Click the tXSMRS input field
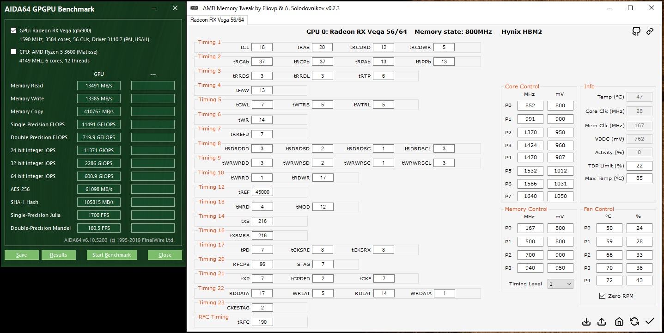Image resolution: width=664 pixels, height=333 pixels. (262, 235)
